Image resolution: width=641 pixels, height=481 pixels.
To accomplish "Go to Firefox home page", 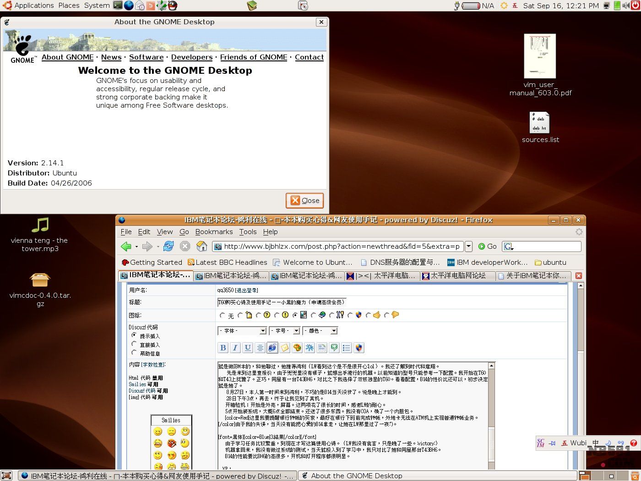I will pyautogui.click(x=201, y=246).
